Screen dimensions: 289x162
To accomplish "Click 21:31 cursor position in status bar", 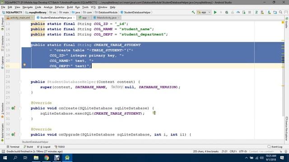I will tap(224, 152).
